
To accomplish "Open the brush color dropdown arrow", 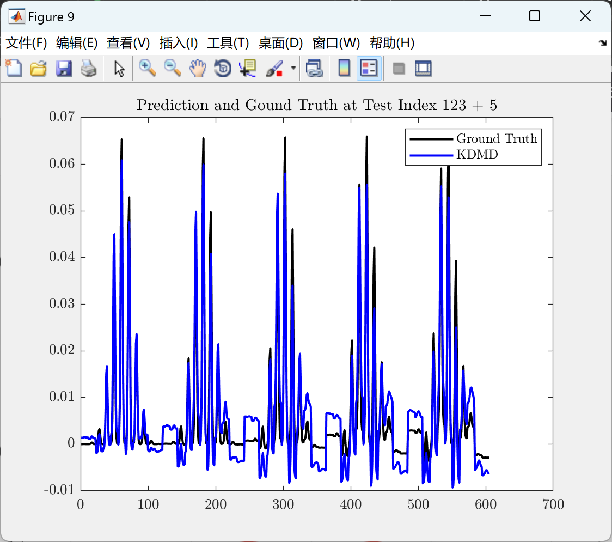I will point(293,68).
